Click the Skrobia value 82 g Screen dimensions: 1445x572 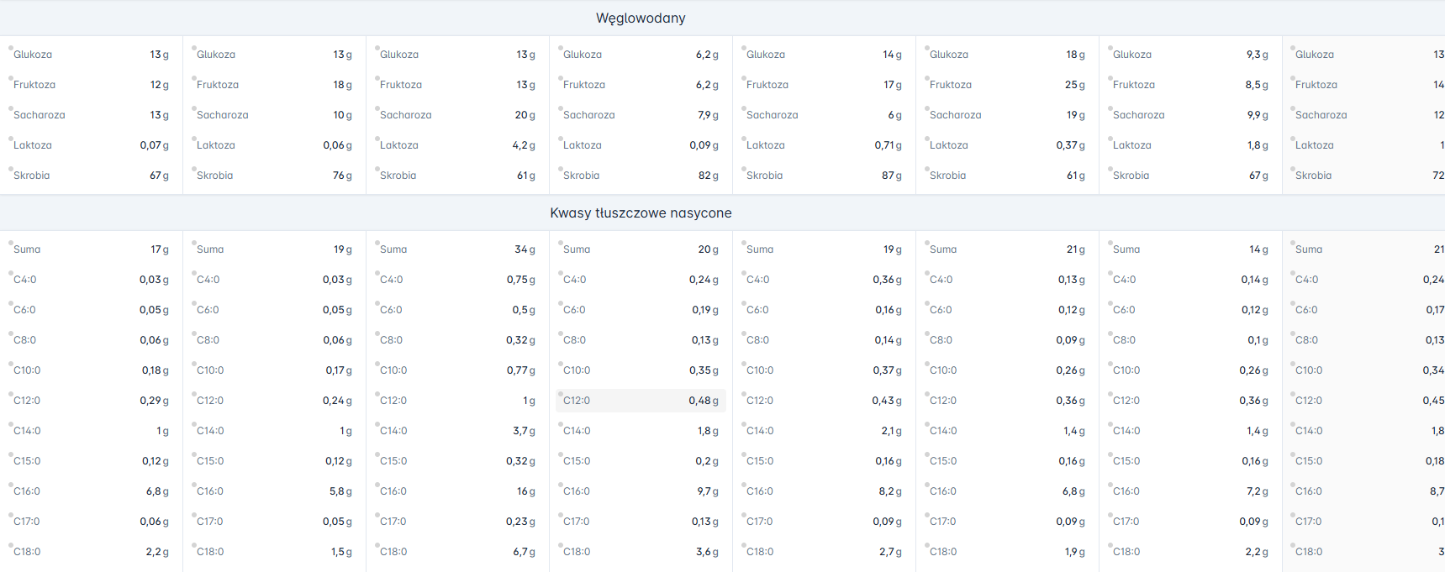pyautogui.click(x=708, y=176)
